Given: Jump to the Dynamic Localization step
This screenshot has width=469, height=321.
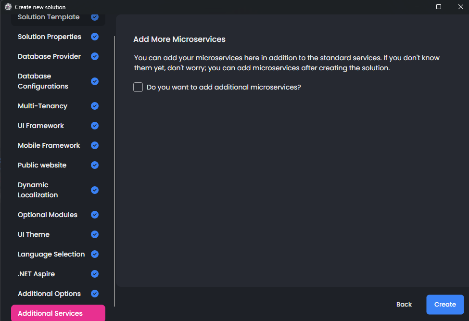Looking at the screenshot, I should 38,190.
